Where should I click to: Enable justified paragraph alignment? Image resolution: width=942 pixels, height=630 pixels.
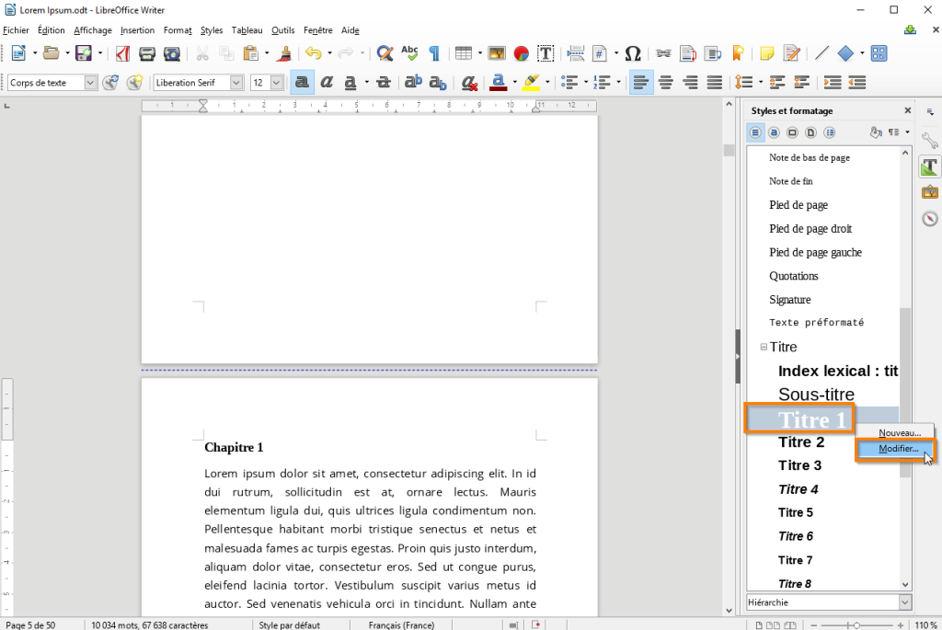(x=715, y=83)
